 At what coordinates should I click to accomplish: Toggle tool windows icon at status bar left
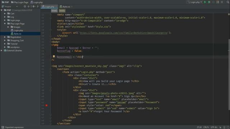tap(3, 128)
